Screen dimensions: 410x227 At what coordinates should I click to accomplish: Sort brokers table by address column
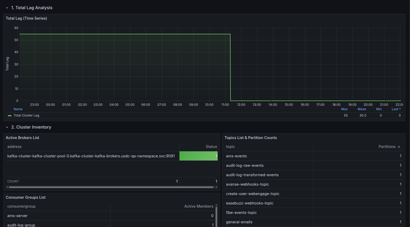tap(14, 147)
